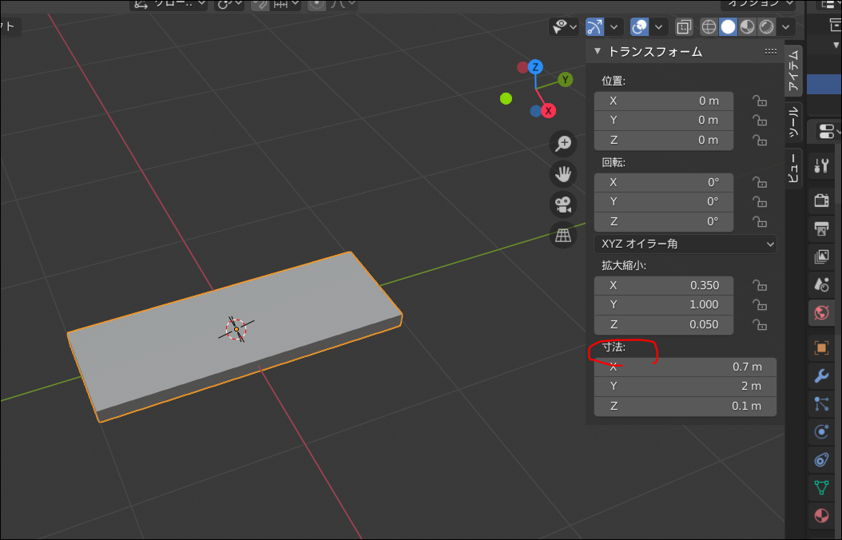
Task: Click the scale X field 0.350
Action: 664,285
